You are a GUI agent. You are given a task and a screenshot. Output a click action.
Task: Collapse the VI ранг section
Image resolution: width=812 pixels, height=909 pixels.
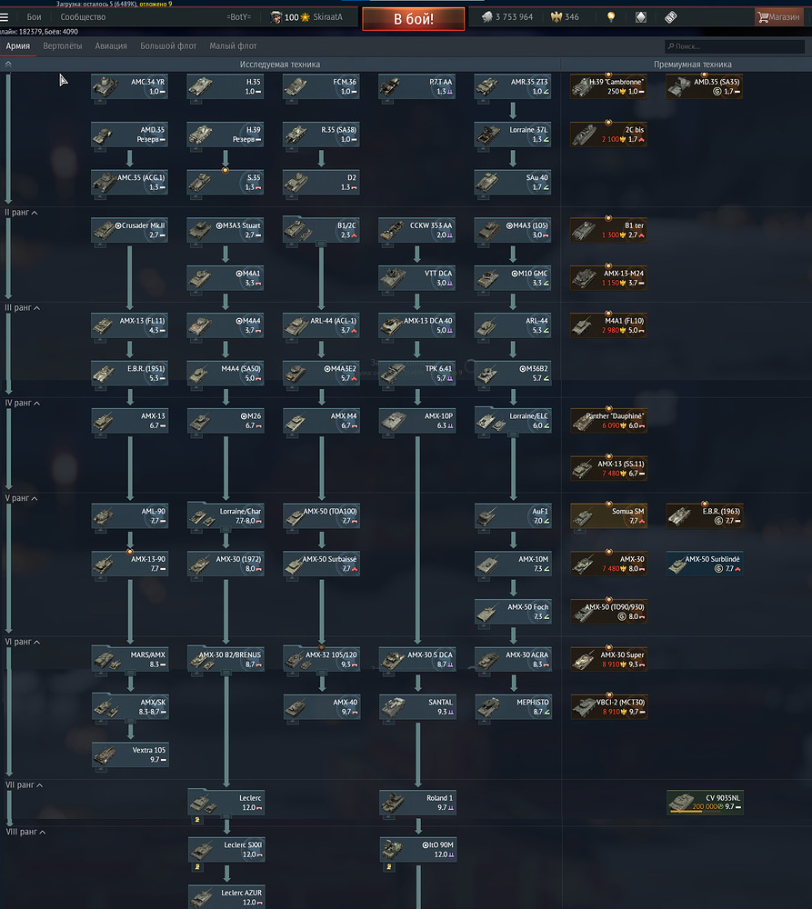(23, 642)
